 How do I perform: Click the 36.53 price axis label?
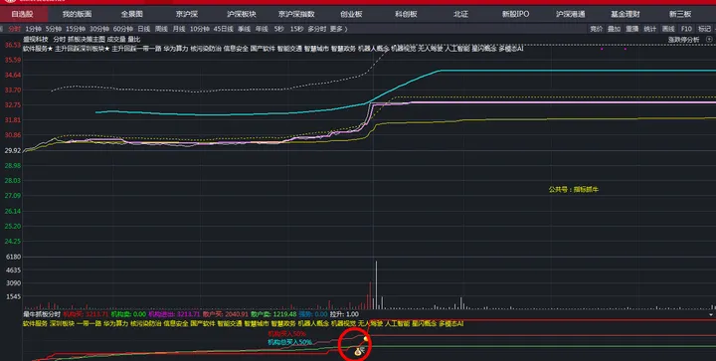point(12,45)
